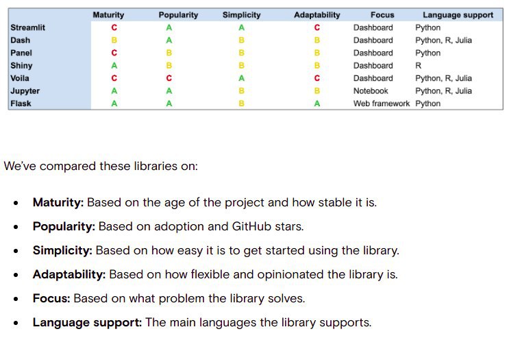Select the Jupyter row label
The height and width of the screenshot is (338, 509).
[25, 91]
